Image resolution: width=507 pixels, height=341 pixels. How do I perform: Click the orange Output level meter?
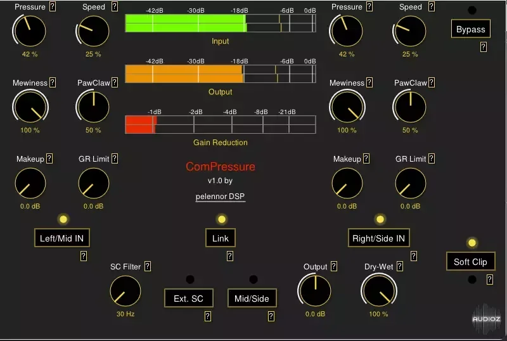[x=221, y=74]
